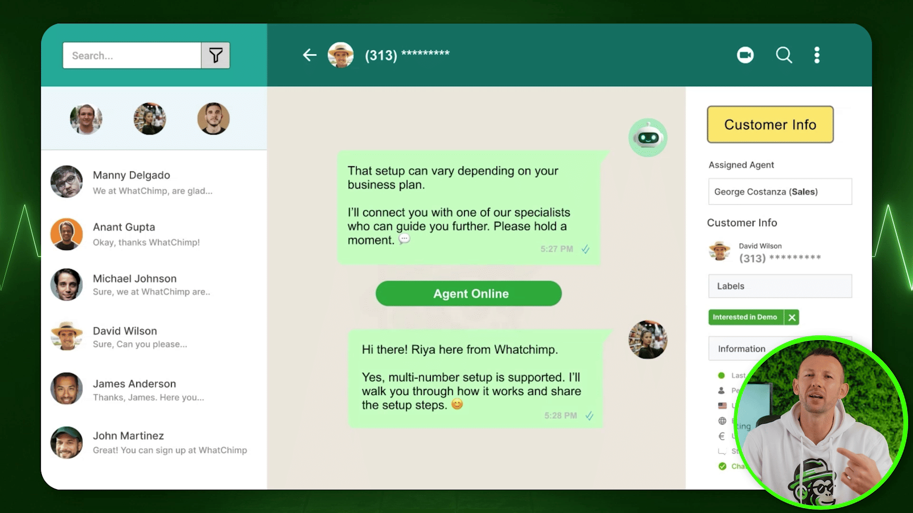Open Manny Delgado's conversation

click(x=154, y=182)
